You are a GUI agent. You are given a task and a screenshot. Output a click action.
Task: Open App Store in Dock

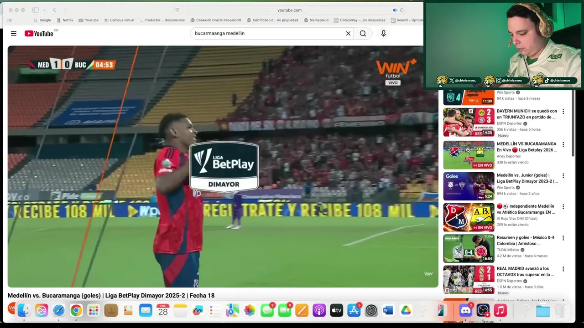click(354, 311)
